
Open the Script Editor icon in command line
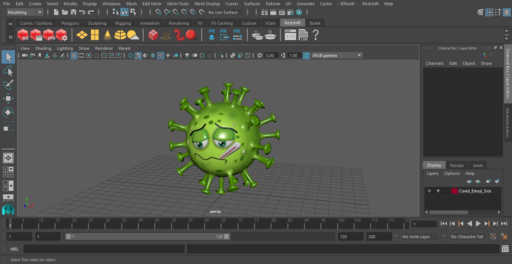[x=505, y=249]
